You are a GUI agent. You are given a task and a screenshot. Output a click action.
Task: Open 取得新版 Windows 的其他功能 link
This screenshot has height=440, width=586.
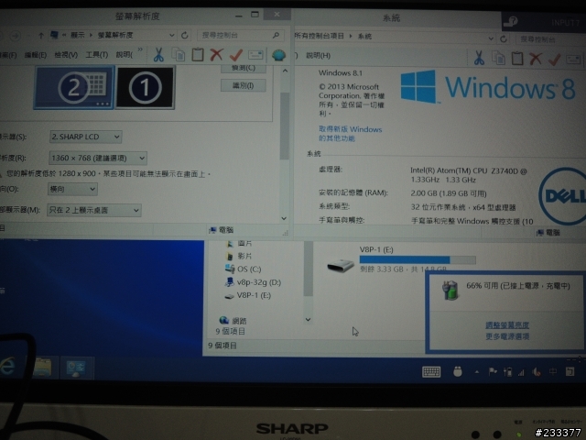[x=350, y=134]
